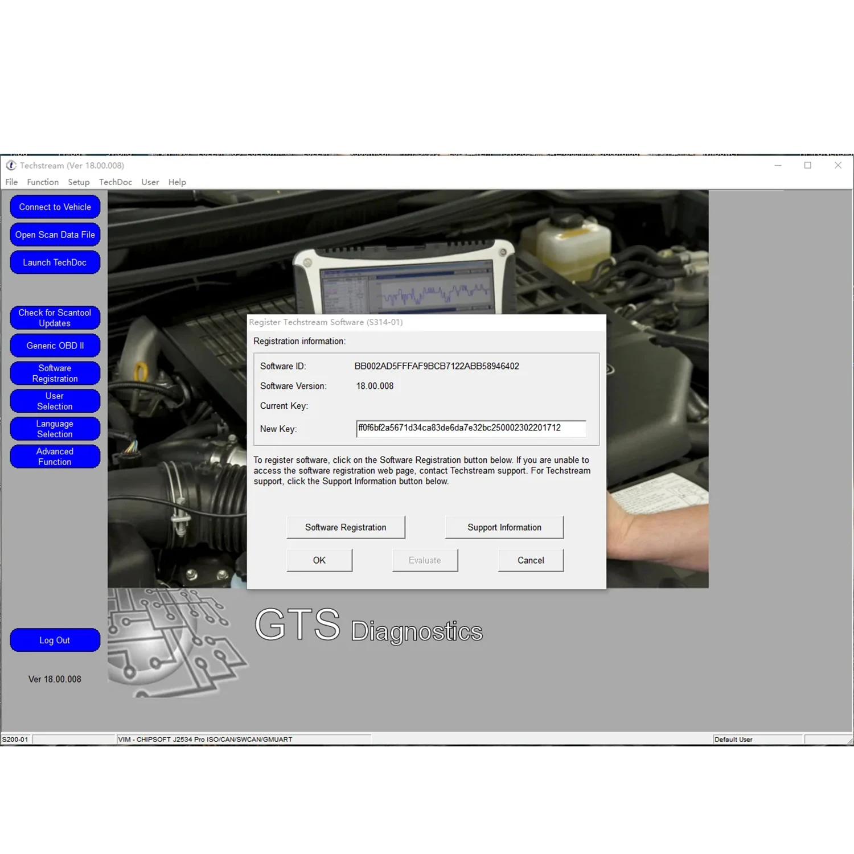Click the S200-01 status bar entry
The height and width of the screenshot is (854, 854).
pyautogui.click(x=15, y=740)
